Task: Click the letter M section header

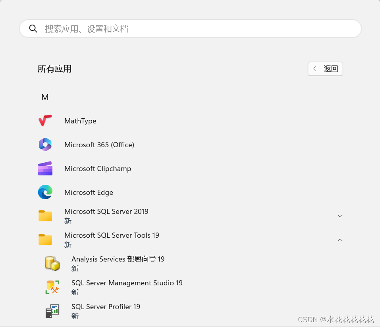Action: tap(45, 97)
